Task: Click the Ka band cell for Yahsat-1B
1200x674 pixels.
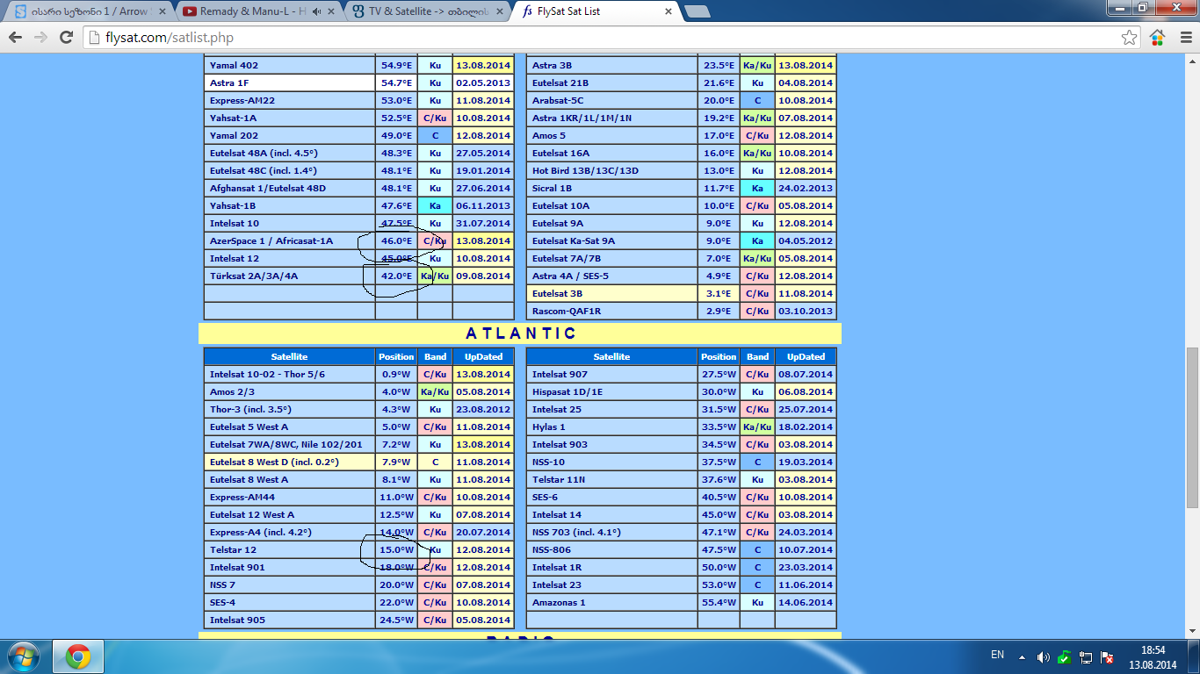Action: coord(435,205)
